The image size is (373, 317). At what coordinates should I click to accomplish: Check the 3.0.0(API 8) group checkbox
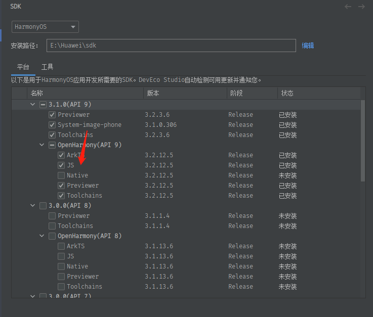43,206
